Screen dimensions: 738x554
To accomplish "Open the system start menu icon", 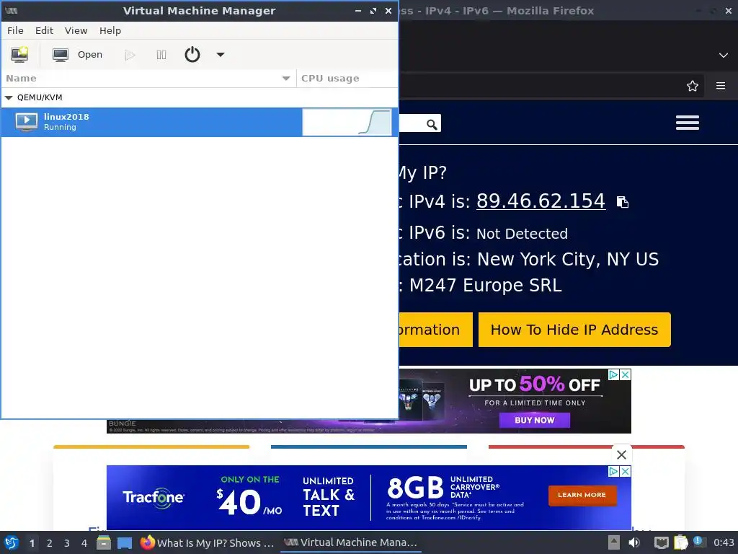I will (x=12, y=542).
